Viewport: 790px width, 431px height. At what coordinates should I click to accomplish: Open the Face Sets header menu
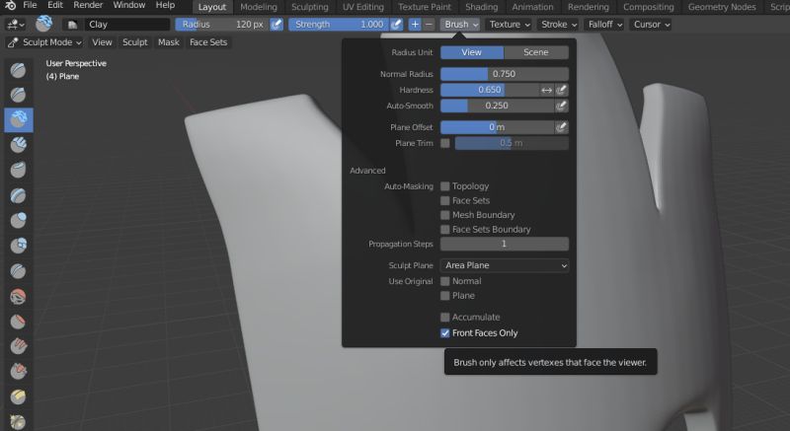tap(208, 42)
